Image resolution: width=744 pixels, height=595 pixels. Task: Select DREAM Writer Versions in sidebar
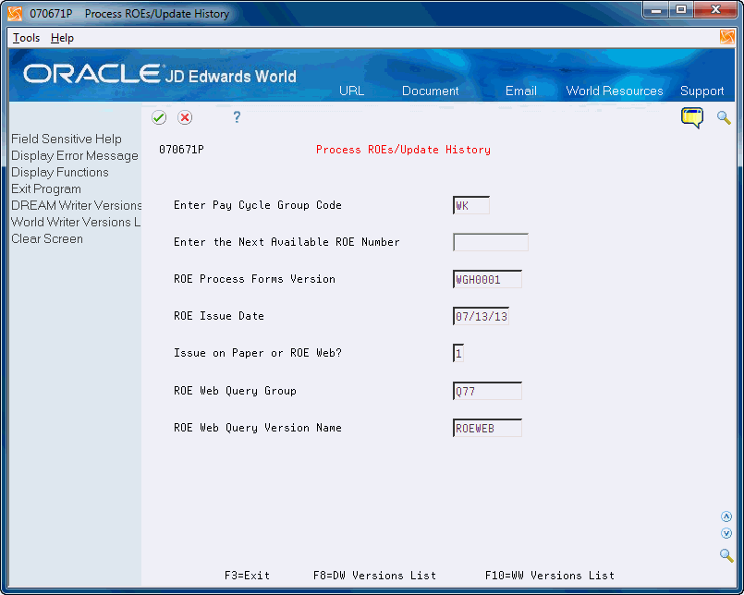[76, 205]
